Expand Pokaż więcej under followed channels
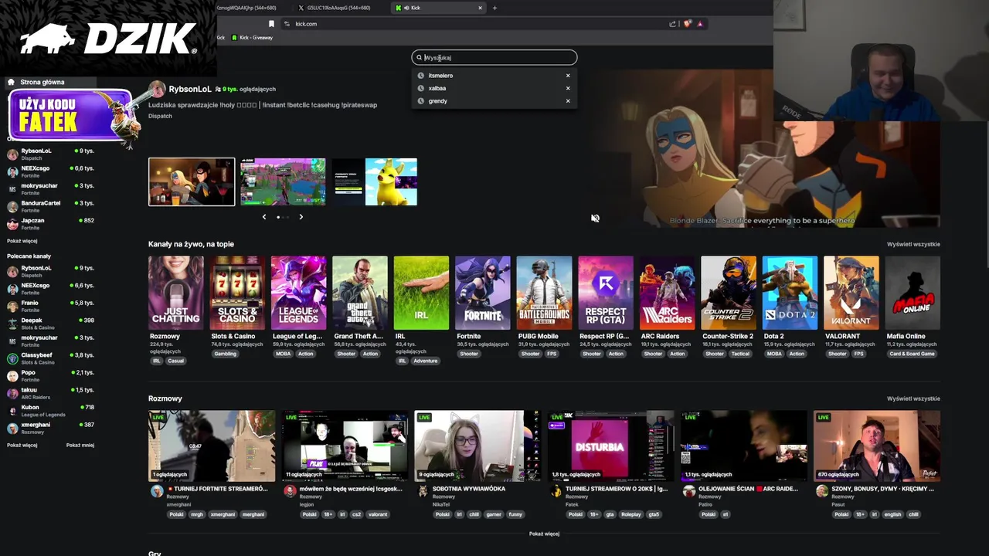This screenshot has width=989, height=556. coord(22,241)
